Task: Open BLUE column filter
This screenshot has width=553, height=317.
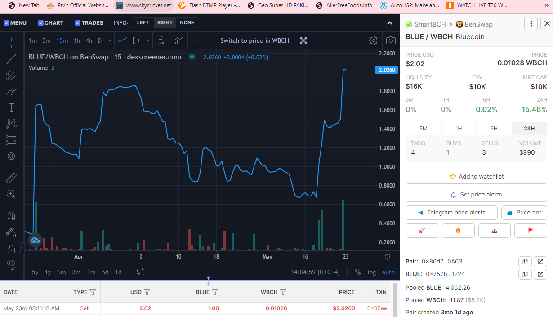Action: [x=215, y=292]
